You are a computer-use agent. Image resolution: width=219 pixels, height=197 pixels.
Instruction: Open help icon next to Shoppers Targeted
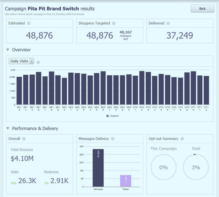[114, 23]
